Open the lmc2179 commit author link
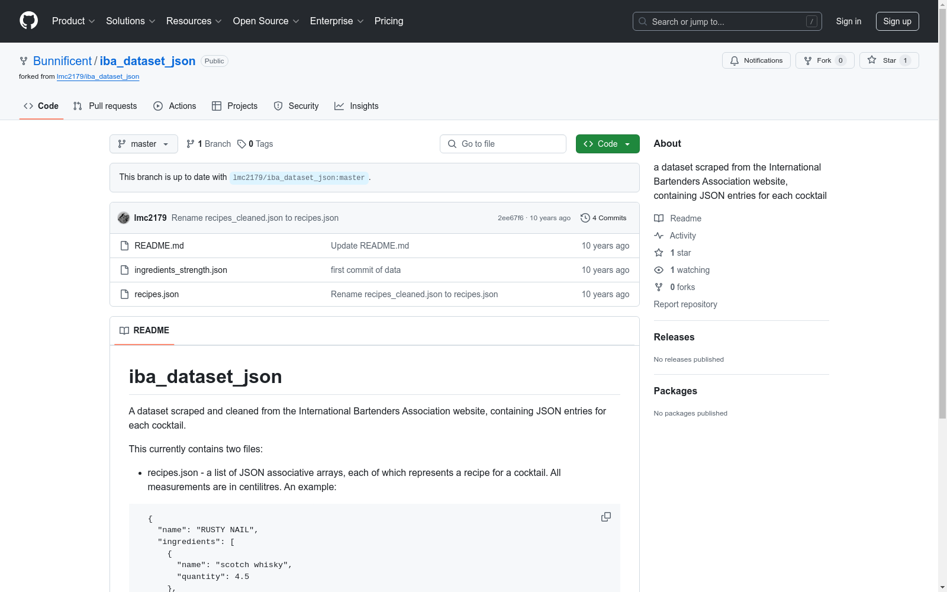Image resolution: width=947 pixels, height=592 pixels. pos(150,218)
